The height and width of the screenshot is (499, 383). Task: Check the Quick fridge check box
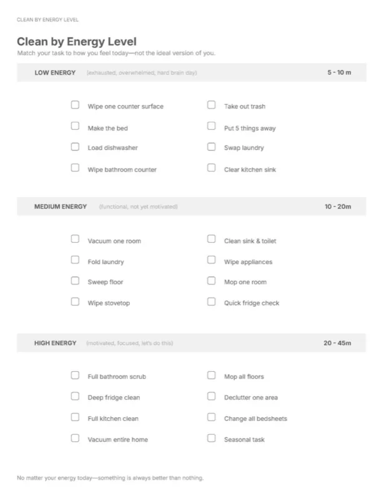pos(211,302)
